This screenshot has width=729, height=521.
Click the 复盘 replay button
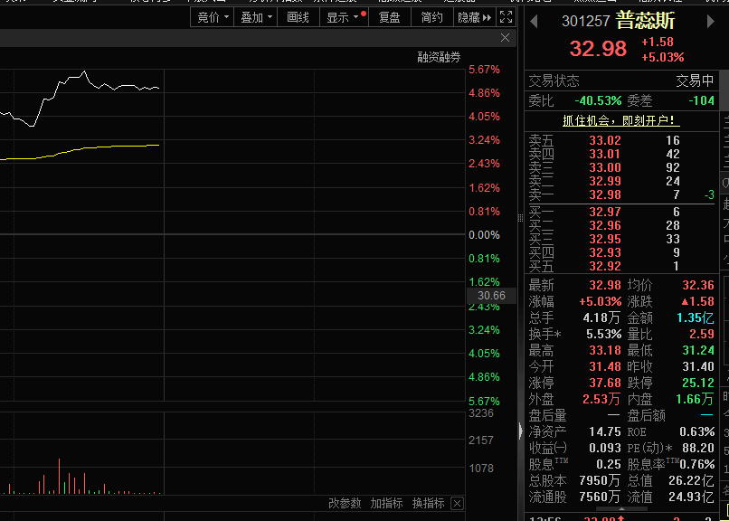click(x=389, y=18)
